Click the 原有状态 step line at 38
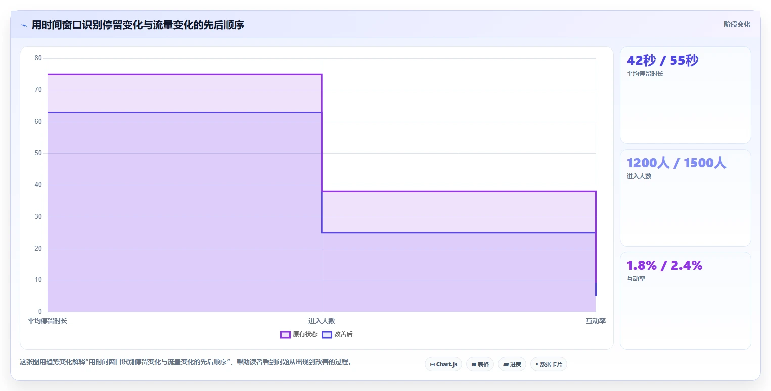771x391 pixels. click(459, 191)
